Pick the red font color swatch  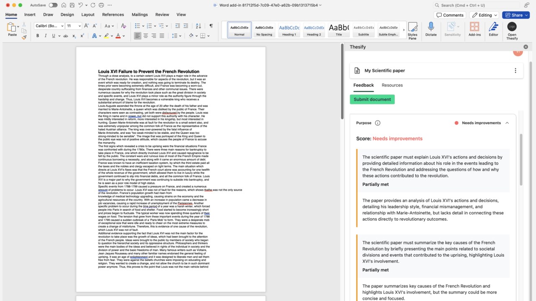tap(118, 36)
